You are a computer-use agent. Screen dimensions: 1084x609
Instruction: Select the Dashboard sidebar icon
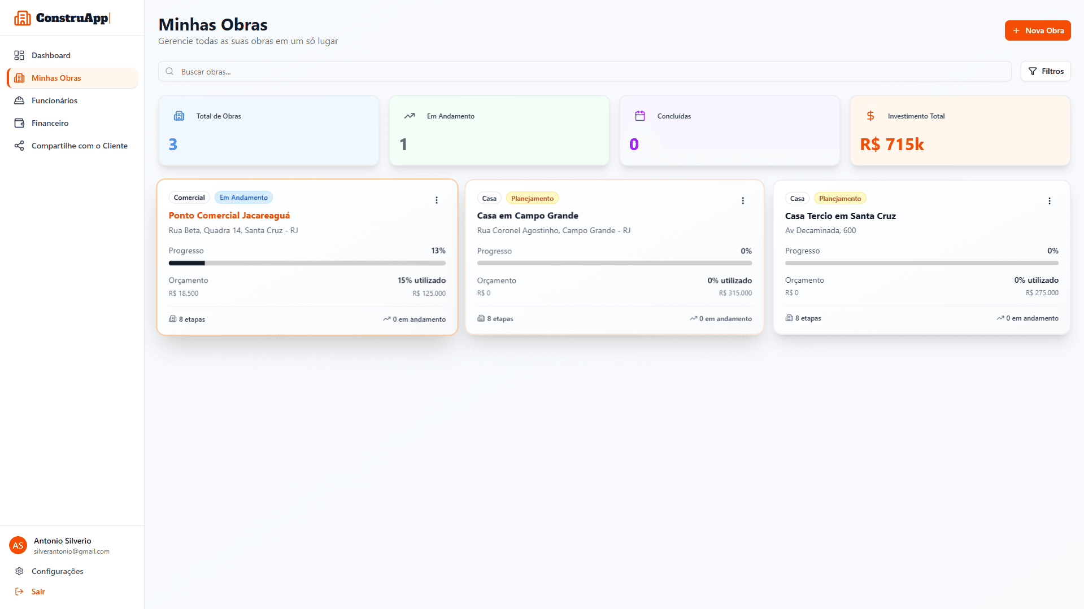click(x=19, y=55)
